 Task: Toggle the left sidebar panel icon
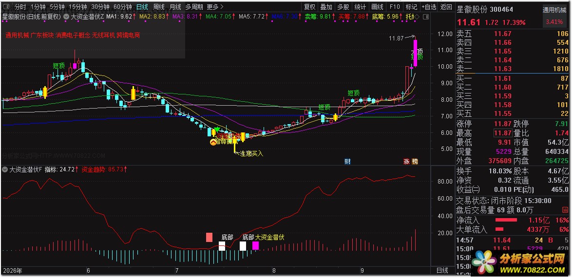[x=7, y=7]
